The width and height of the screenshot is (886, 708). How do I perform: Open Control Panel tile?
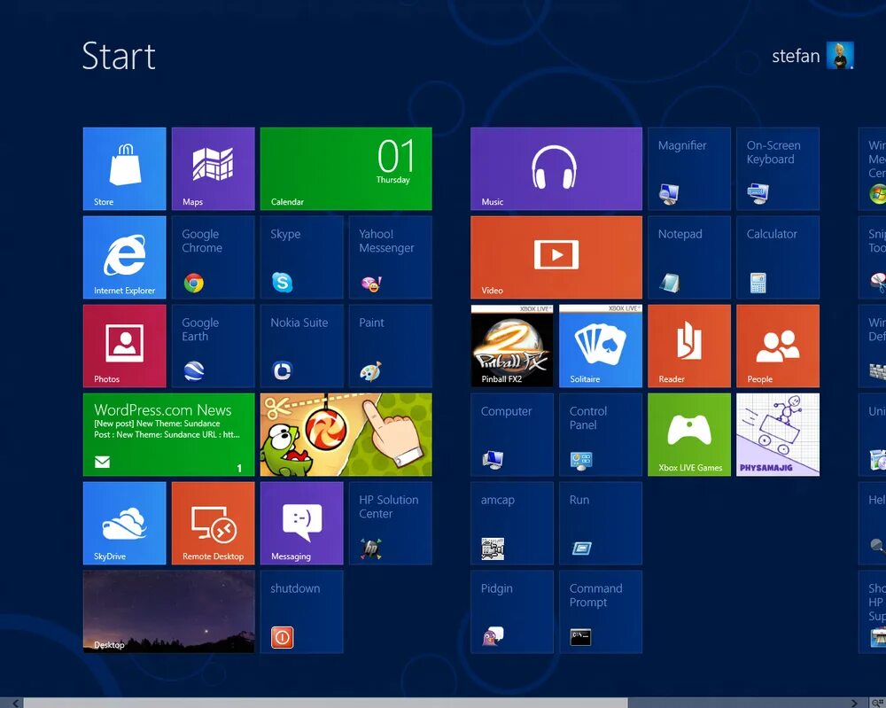[601, 434]
